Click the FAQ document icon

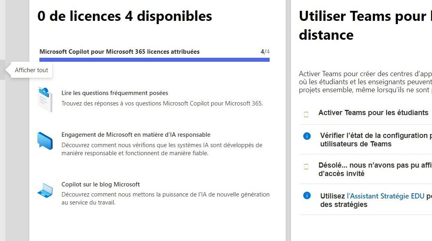tap(45, 99)
